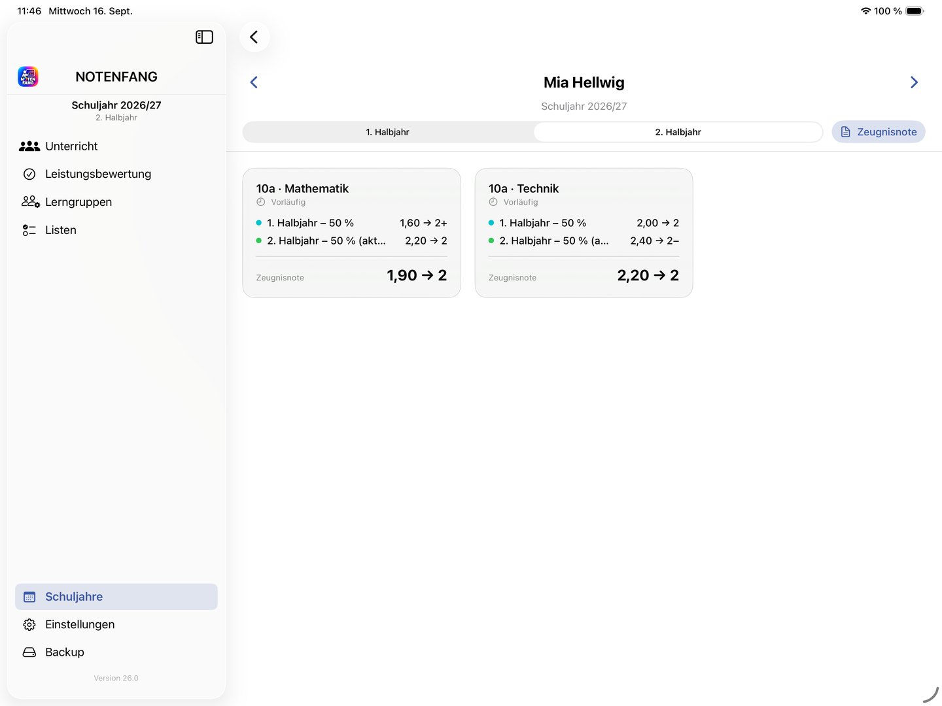Toggle the sidebar panel icon
Screen dimensions: 942x706
(x=204, y=37)
